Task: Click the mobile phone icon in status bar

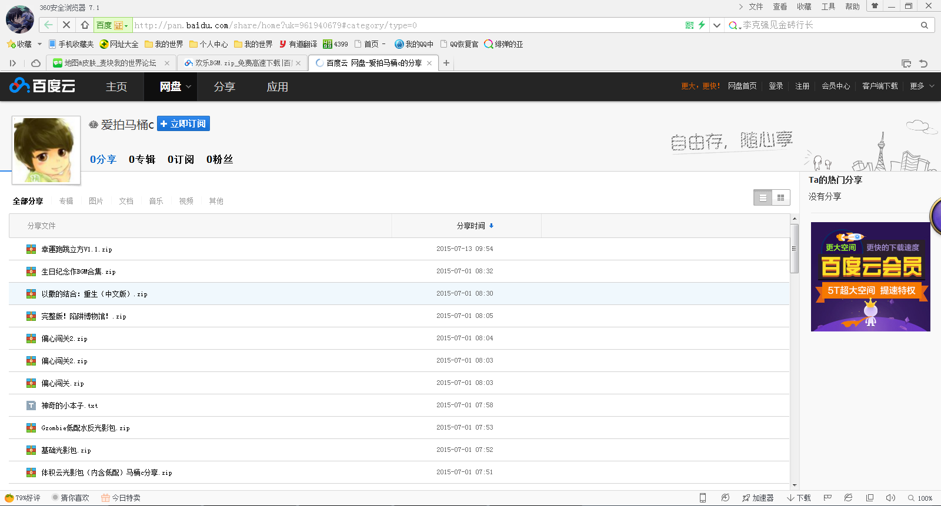Action: [702, 498]
